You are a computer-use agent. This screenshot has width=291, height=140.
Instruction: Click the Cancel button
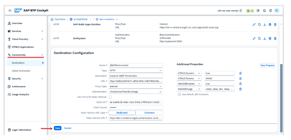[x=68, y=128]
